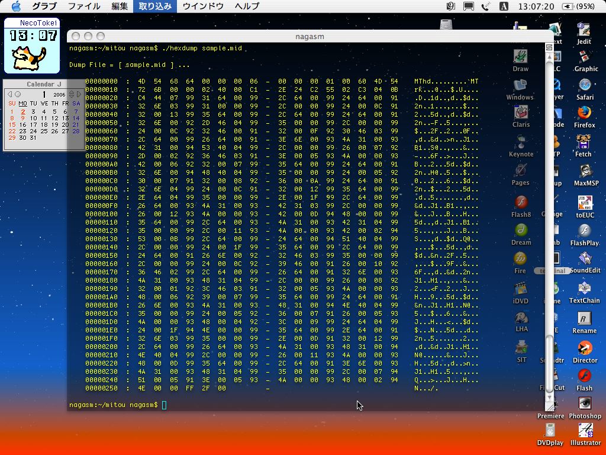The image size is (606, 455).
Task: Click the battery 95% status indicator
Action: click(578, 6)
